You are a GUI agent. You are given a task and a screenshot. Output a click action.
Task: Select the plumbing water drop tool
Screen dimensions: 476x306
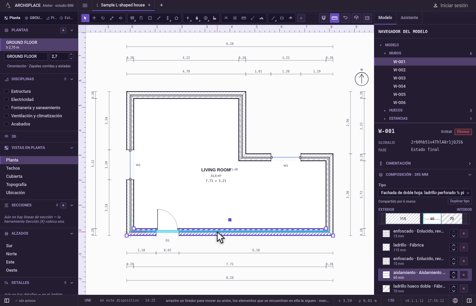coord(197,18)
